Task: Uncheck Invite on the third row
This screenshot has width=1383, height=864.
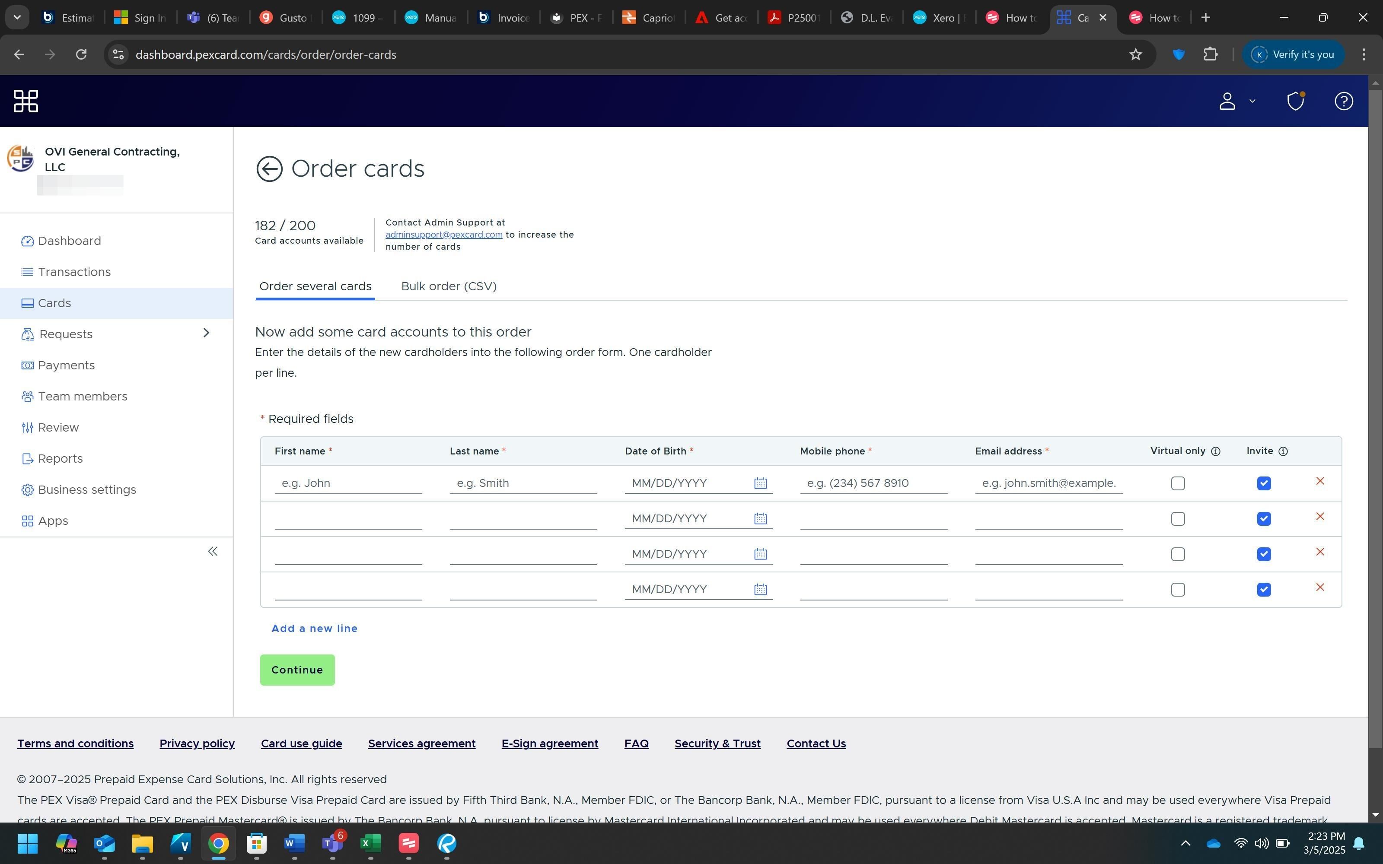Action: tap(1264, 554)
